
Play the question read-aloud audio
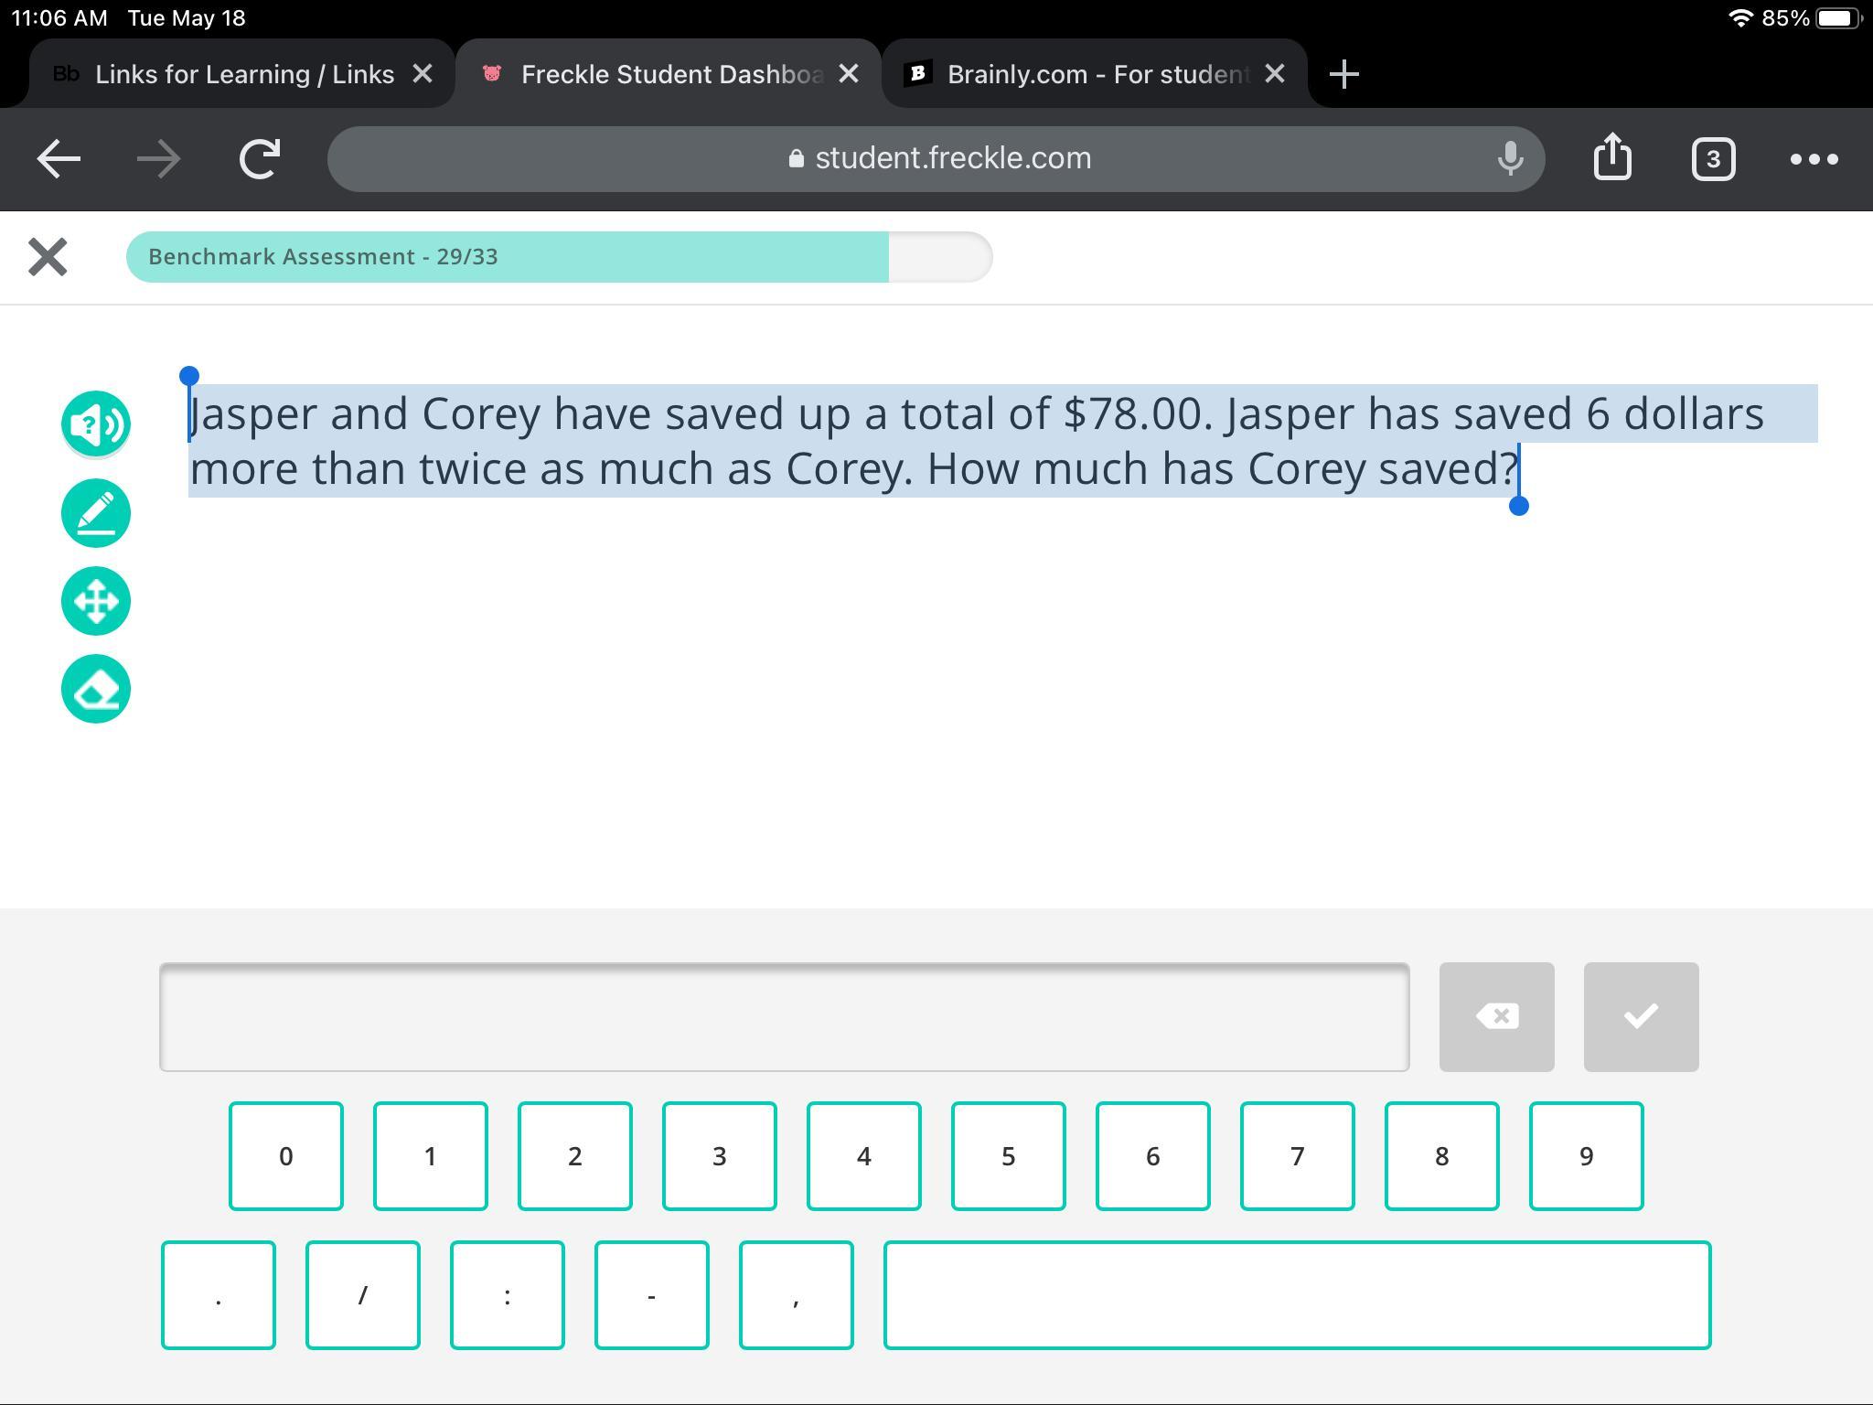pos(96,424)
